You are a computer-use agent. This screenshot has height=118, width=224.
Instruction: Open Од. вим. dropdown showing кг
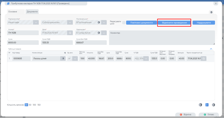[x=75, y=58]
